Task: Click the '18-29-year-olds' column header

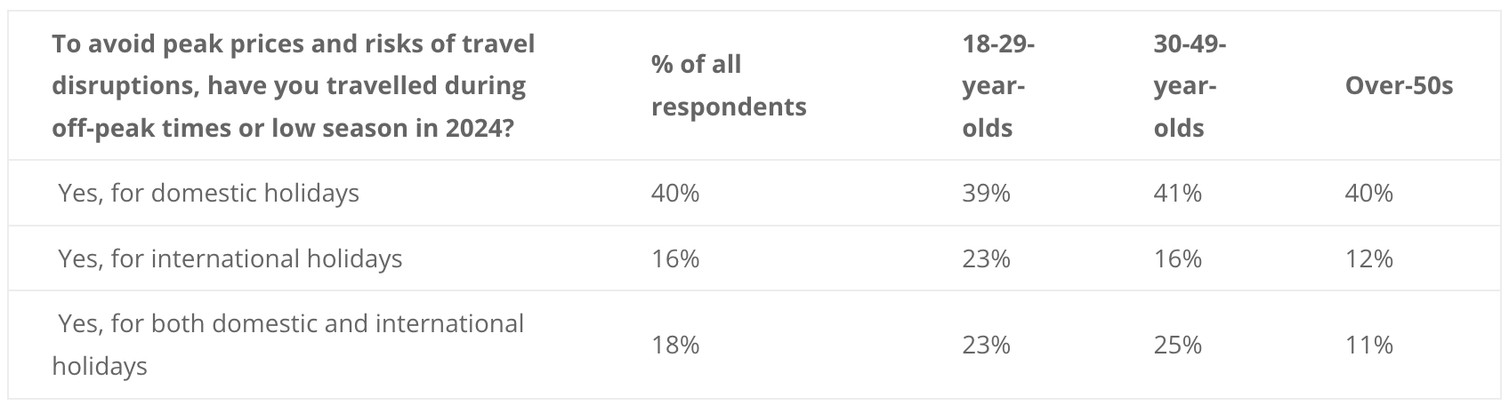Action: 998,85
